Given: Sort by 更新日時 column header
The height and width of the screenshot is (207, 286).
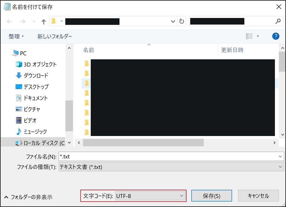Looking at the screenshot, I should 232,50.
